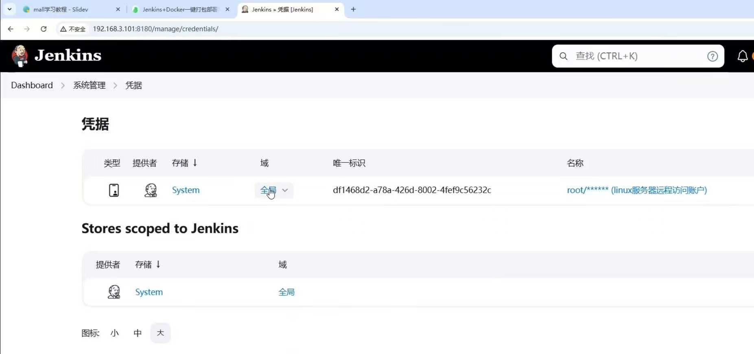Close the mall学习教程 Slidev tab

pos(118,9)
